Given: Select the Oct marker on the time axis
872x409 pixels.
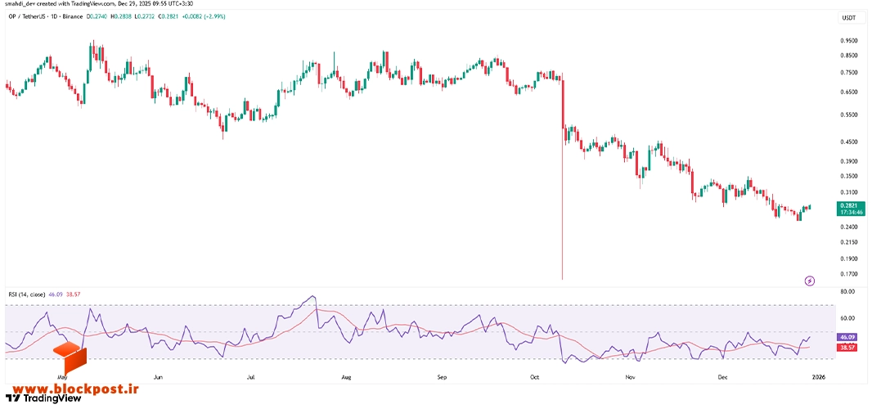Looking at the screenshot, I should point(535,377).
